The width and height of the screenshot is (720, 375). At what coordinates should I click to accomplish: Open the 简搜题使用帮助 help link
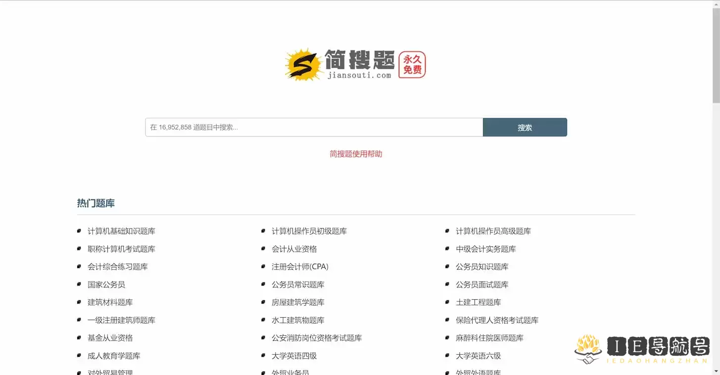pyautogui.click(x=356, y=154)
